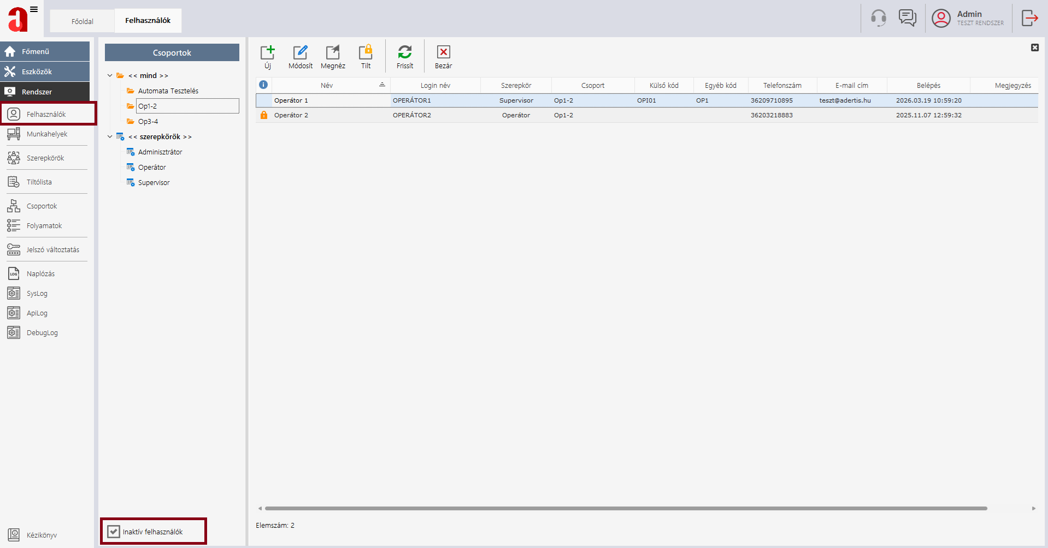Select the Op3-4 group folder
1048x548 pixels.
pyautogui.click(x=148, y=122)
